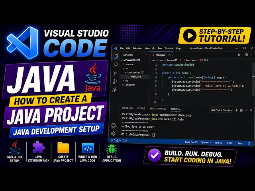
Task: Run Java with the play icon
Action: coord(239,55)
